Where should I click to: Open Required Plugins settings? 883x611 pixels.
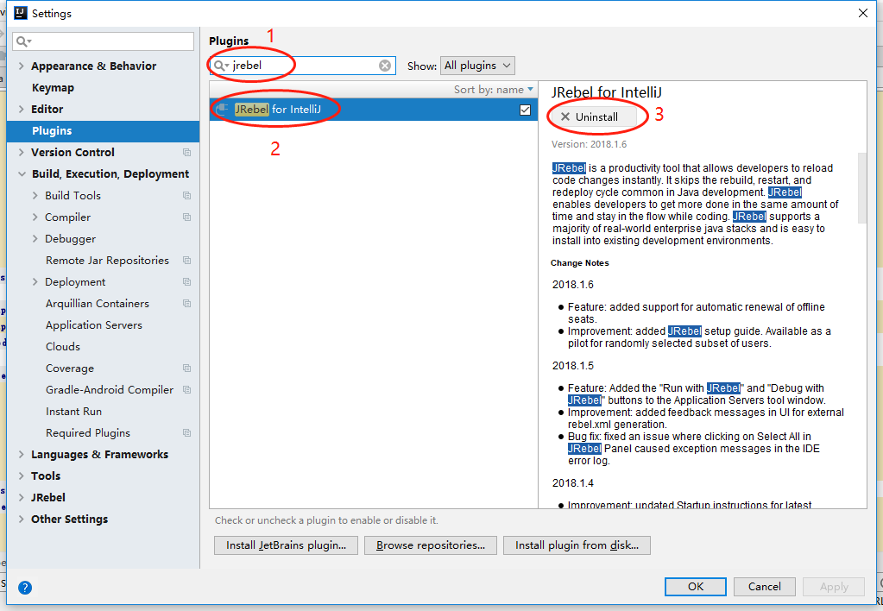point(88,433)
